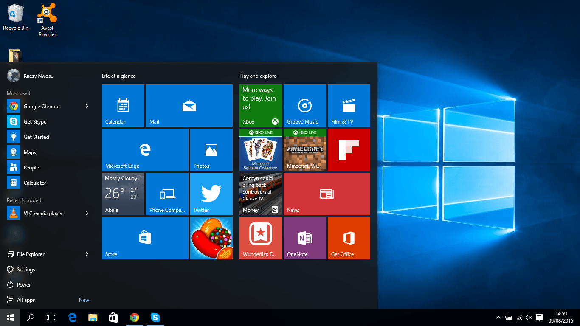Click the Kaesy Nwosu account picture
Image resolution: width=580 pixels, height=326 pixels.
14,76
